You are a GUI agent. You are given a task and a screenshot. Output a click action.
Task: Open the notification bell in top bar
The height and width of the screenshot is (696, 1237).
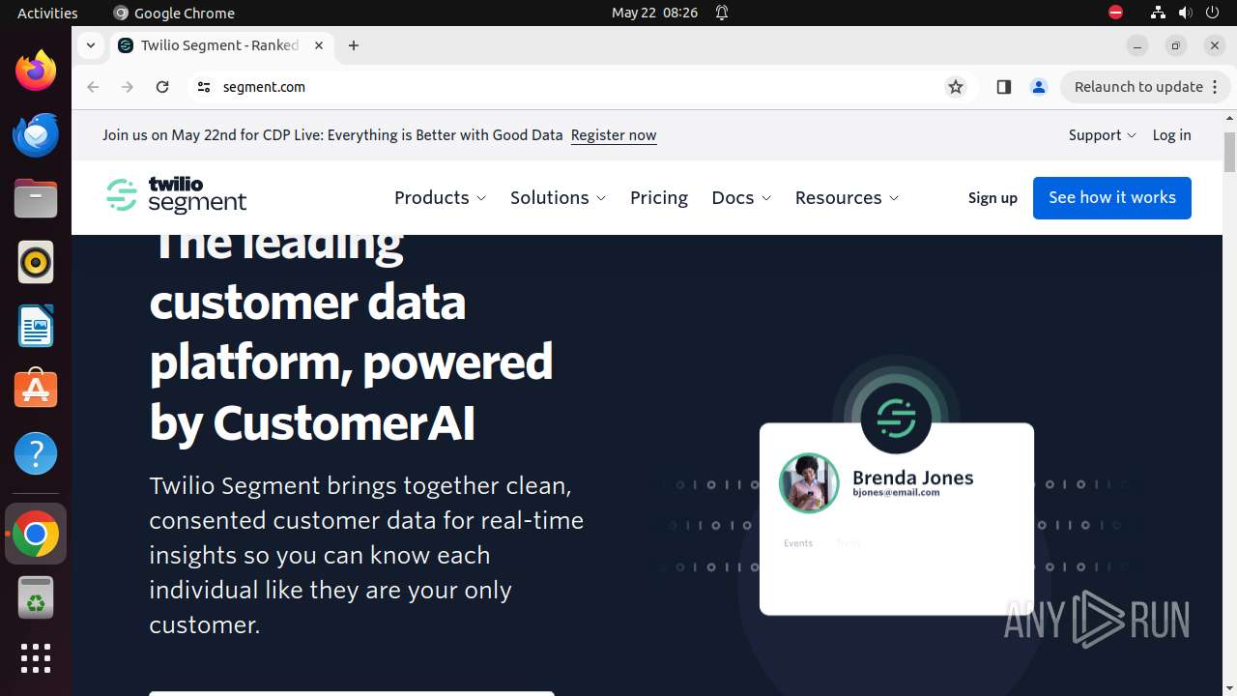click(722, 13)
